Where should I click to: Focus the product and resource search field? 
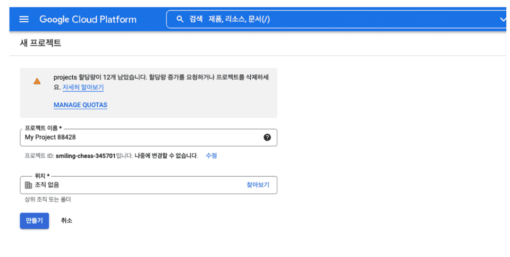click(336, 19)
